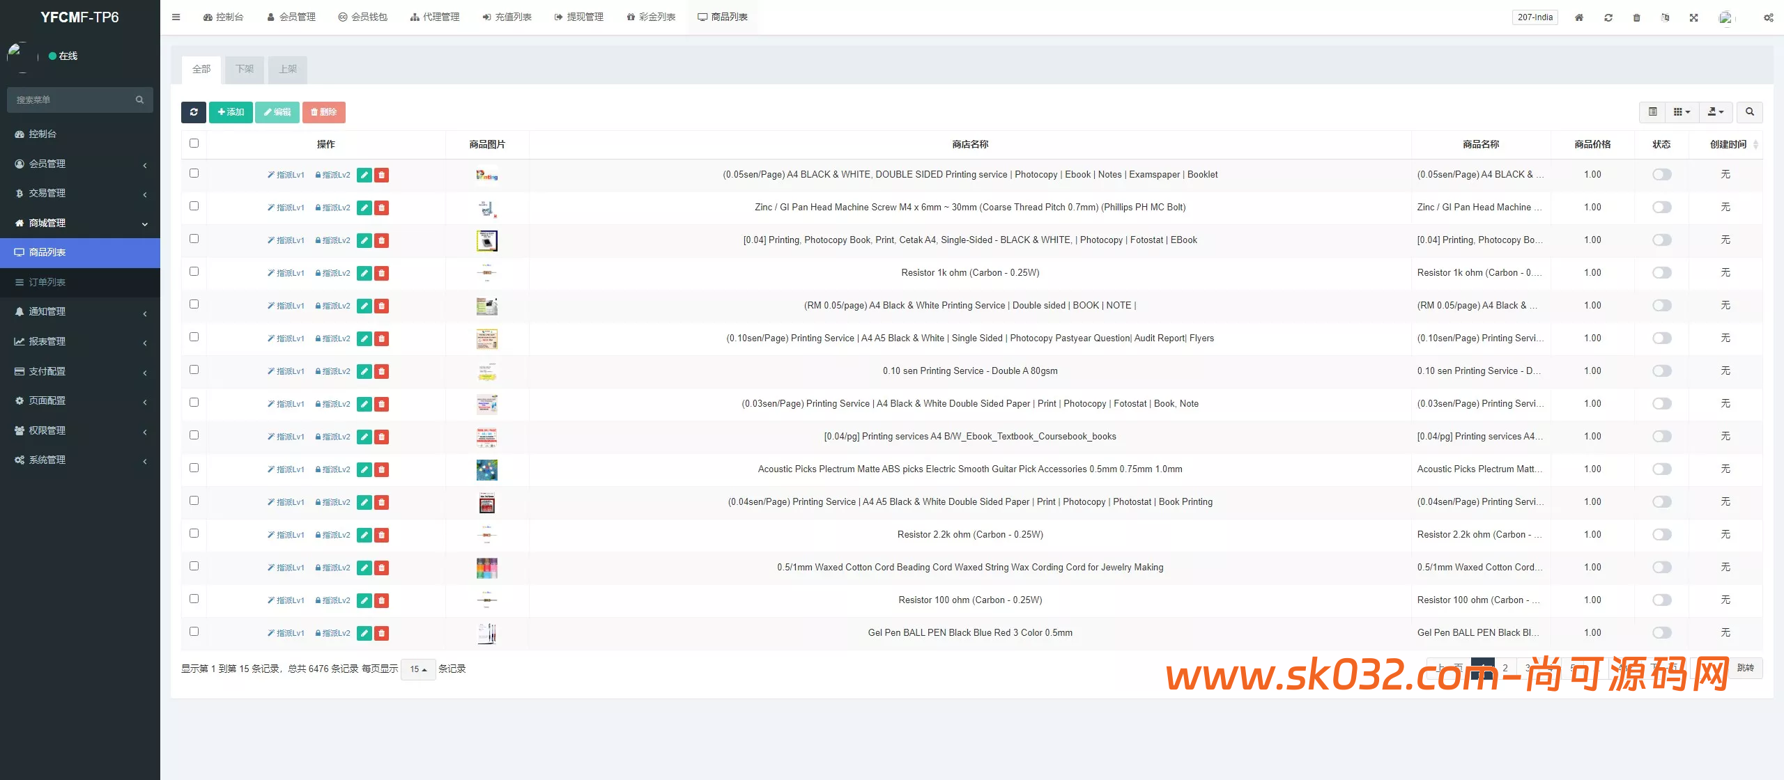The width and height of the screenshot is (1784, 780).
Task: Switch to the 下架 tab
Action: coord(245,69)
